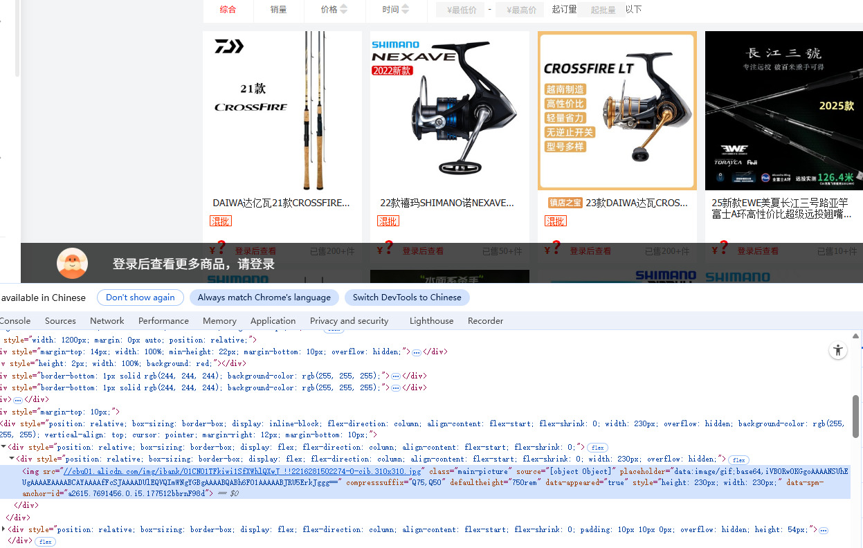The image size is (863, 548).
Task: Click red question mark price on 25新款EWE item
Action: (x=724, y=248)
